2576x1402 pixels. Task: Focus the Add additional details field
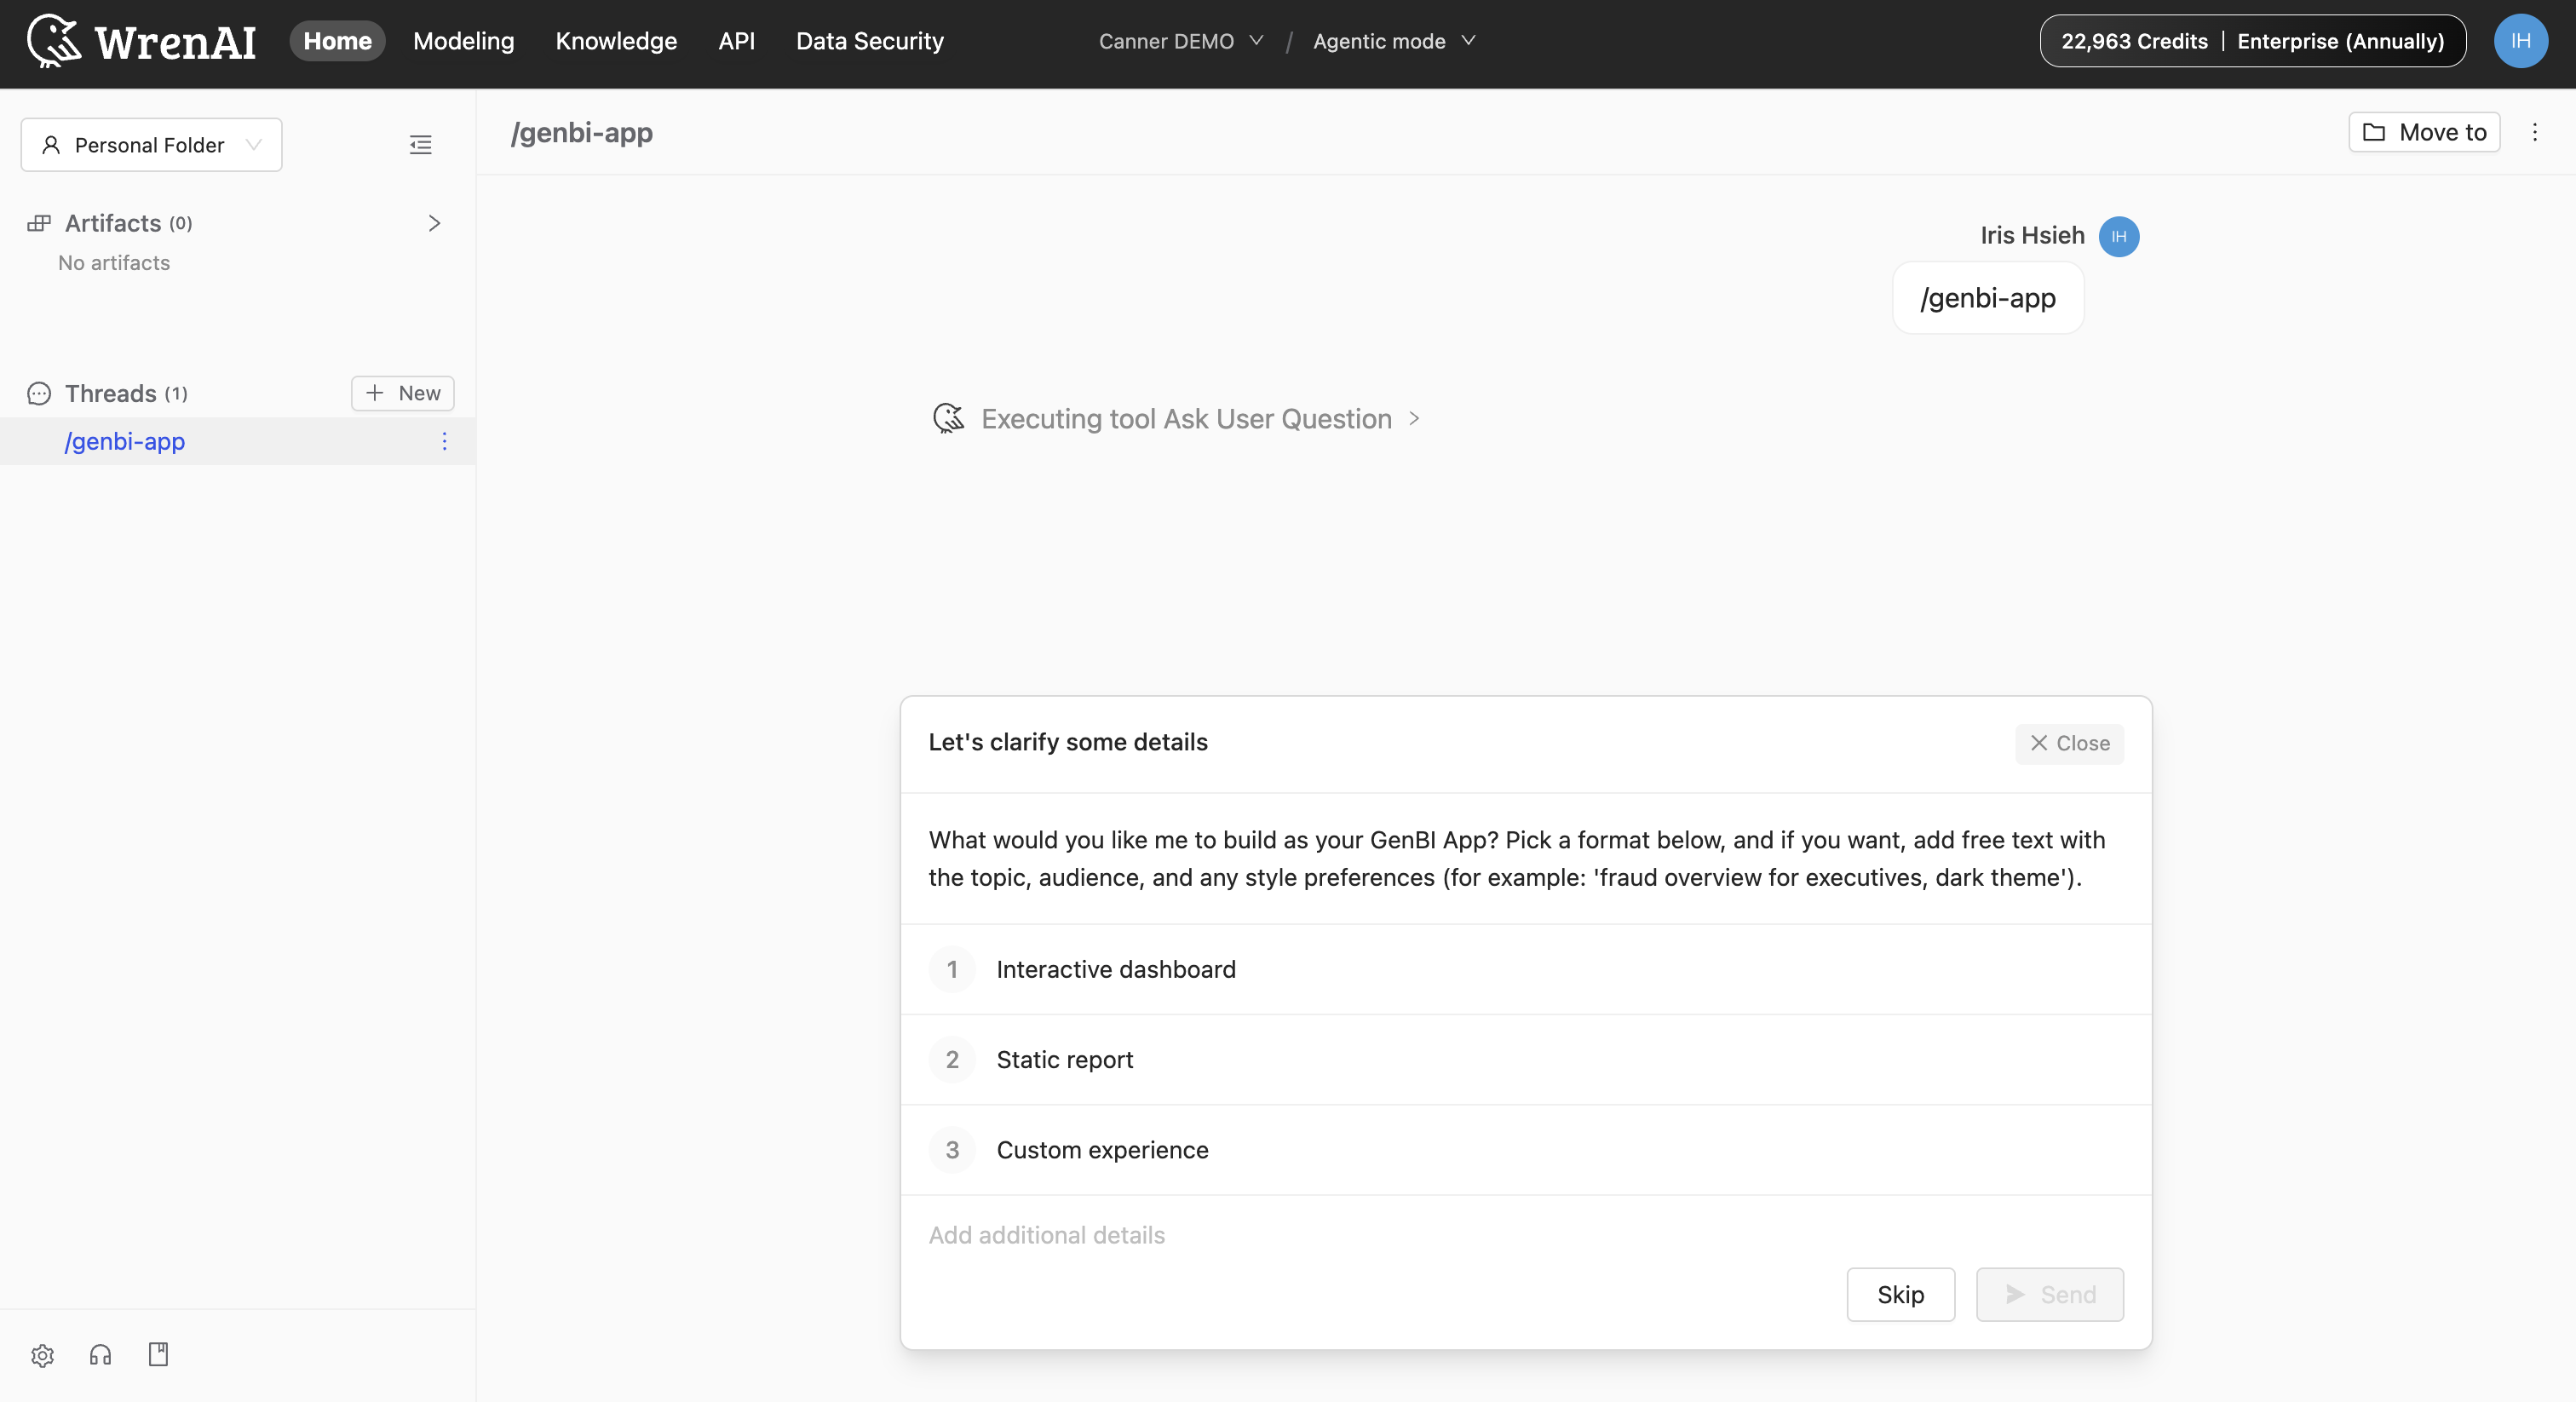pos(1526,1235)
